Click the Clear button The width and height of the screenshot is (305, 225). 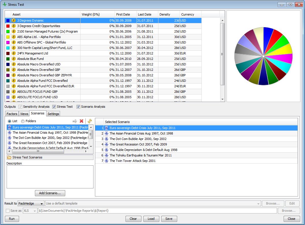[133, 219]
